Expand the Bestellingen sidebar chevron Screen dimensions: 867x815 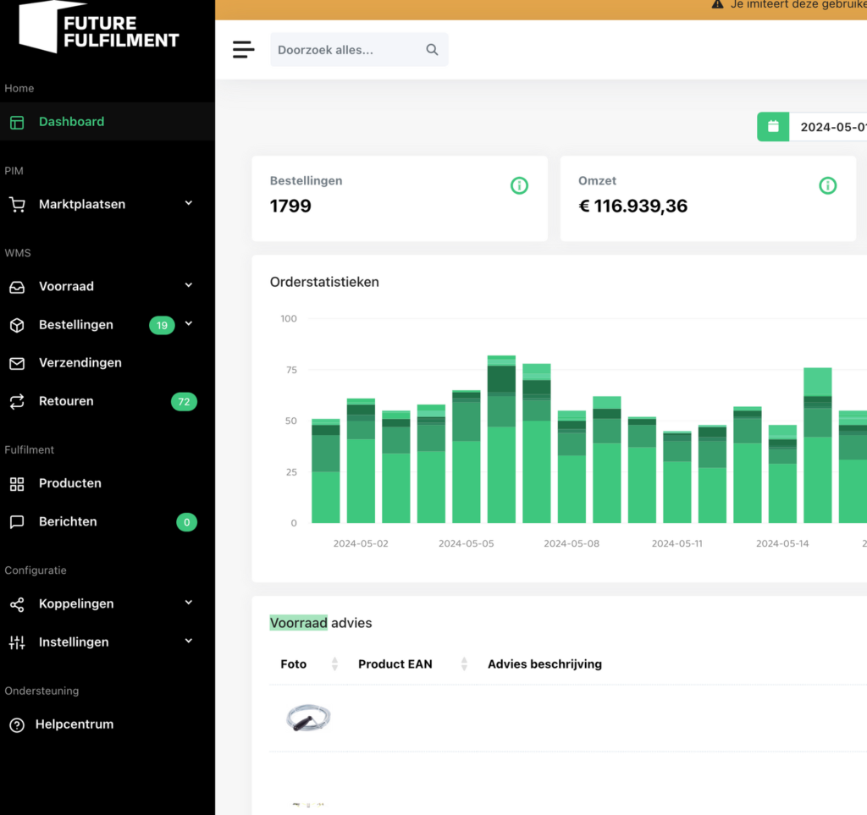pyautogui.click(x=189, y=324)
